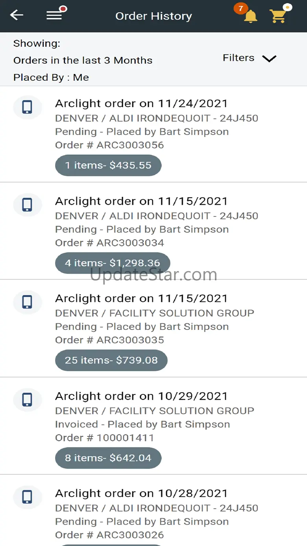The image size is (307, 546).
Task: Select the 25 items- $739.08 pill
Action: coord(111,360)
